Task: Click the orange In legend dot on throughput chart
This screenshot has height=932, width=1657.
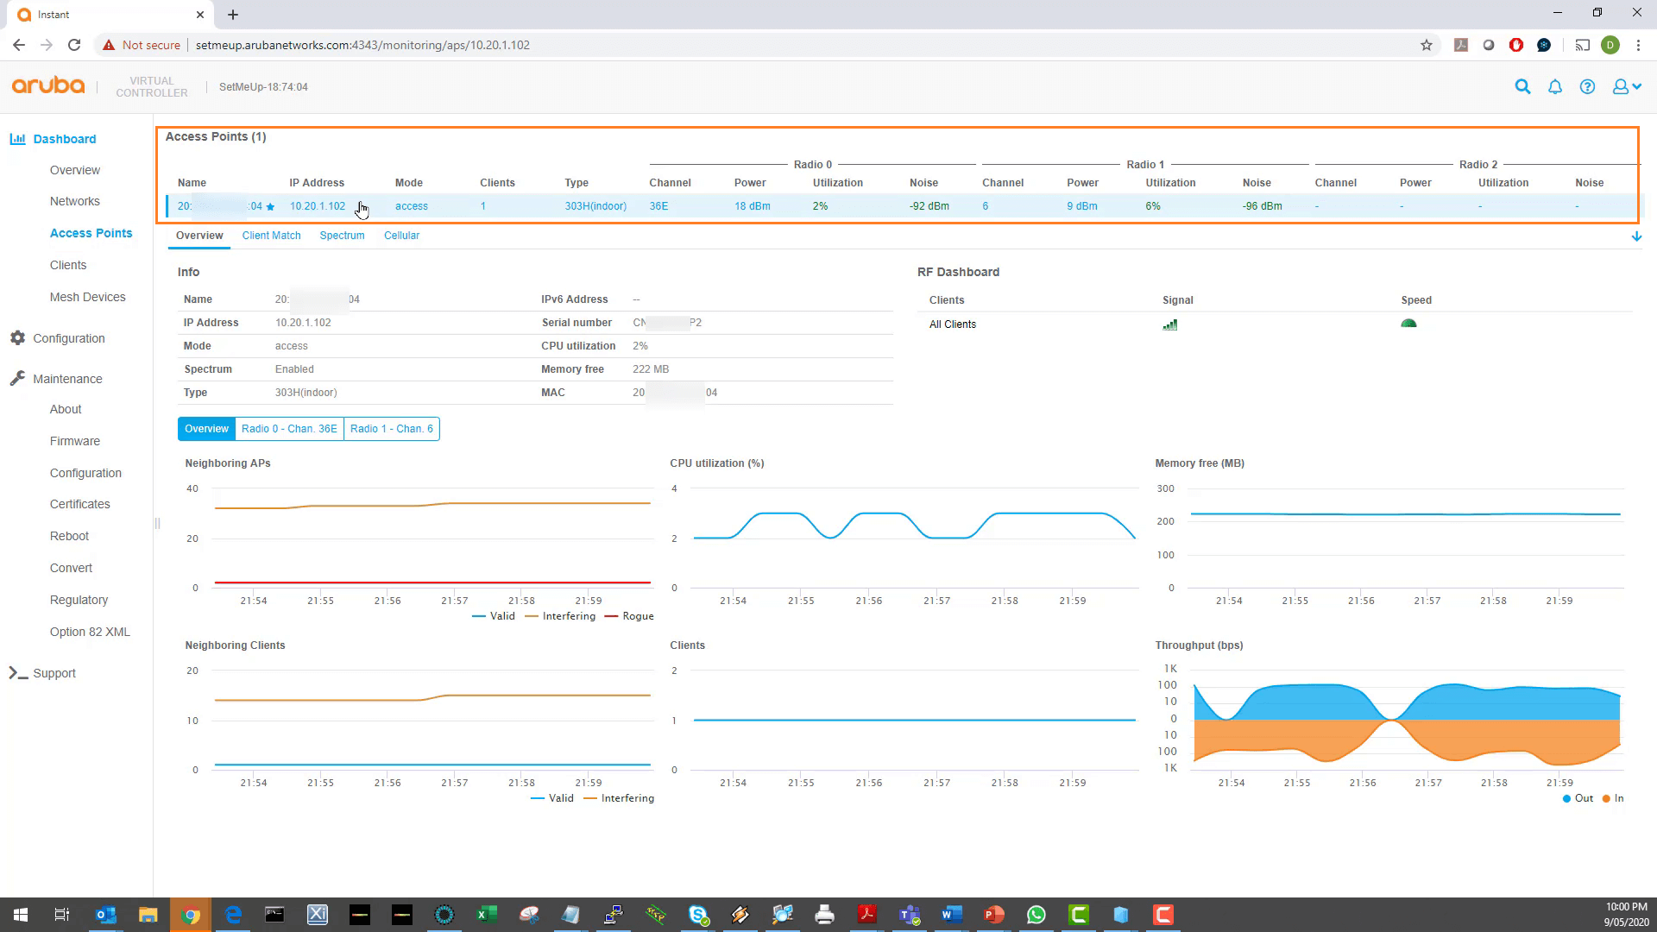Action: (1605, 798)
